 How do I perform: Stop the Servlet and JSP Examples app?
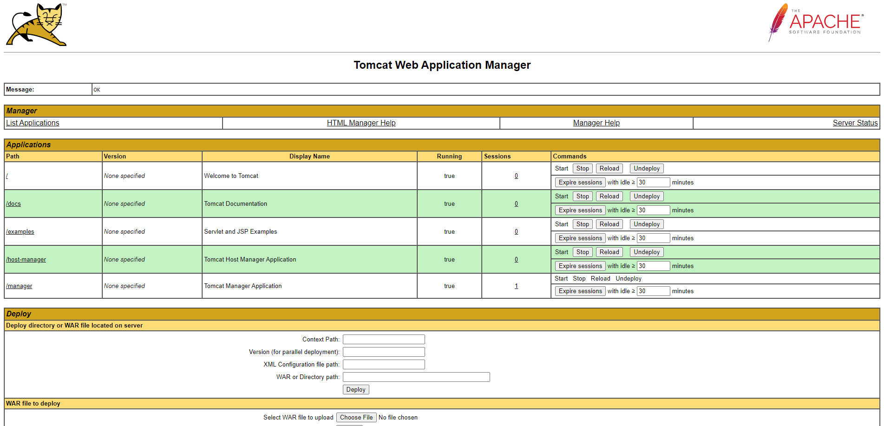[x=583, y=224]
